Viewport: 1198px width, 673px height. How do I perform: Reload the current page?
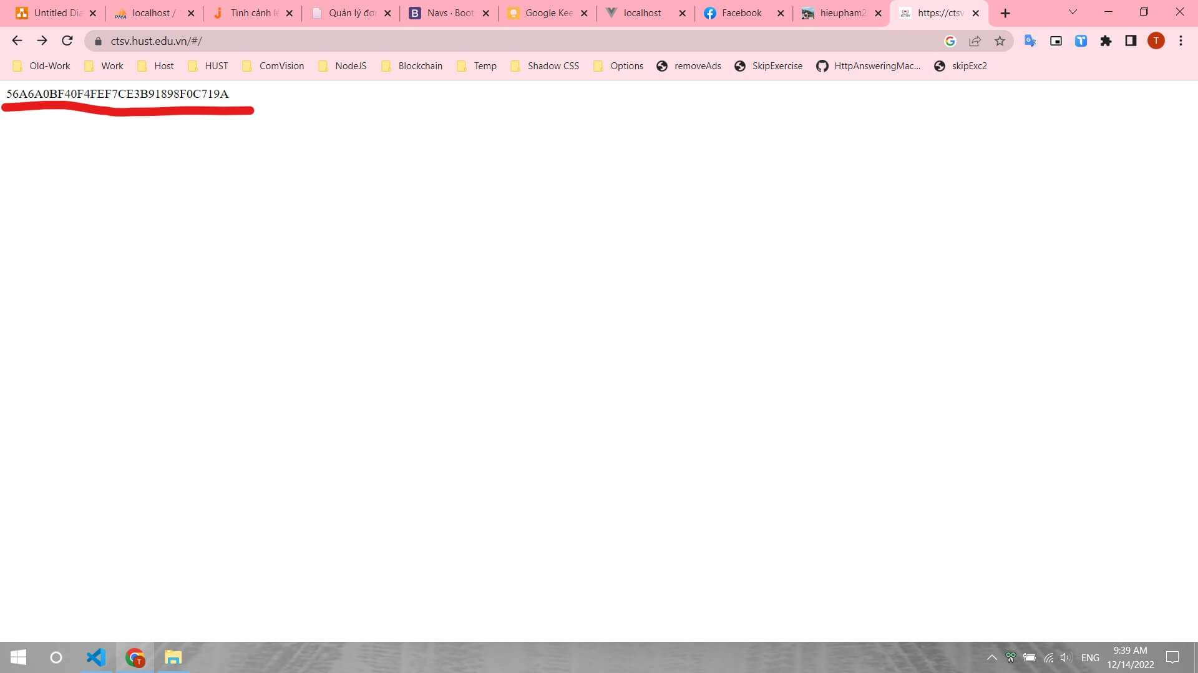pyautogui.click(x=67, y=41)
